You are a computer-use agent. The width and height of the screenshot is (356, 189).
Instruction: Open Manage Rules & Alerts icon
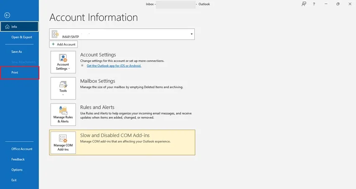(x=63, y=114)
